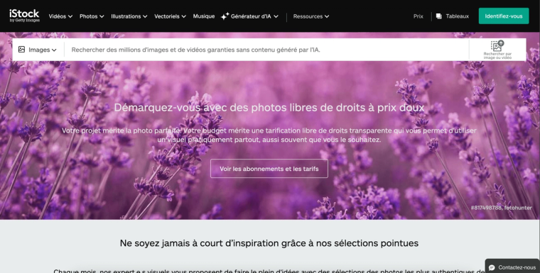Expand the Photos dropdown menu
Screen dimensions: 540x273
92,16
